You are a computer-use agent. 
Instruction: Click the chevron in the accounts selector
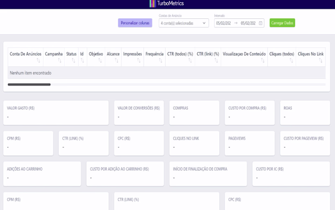204,23
